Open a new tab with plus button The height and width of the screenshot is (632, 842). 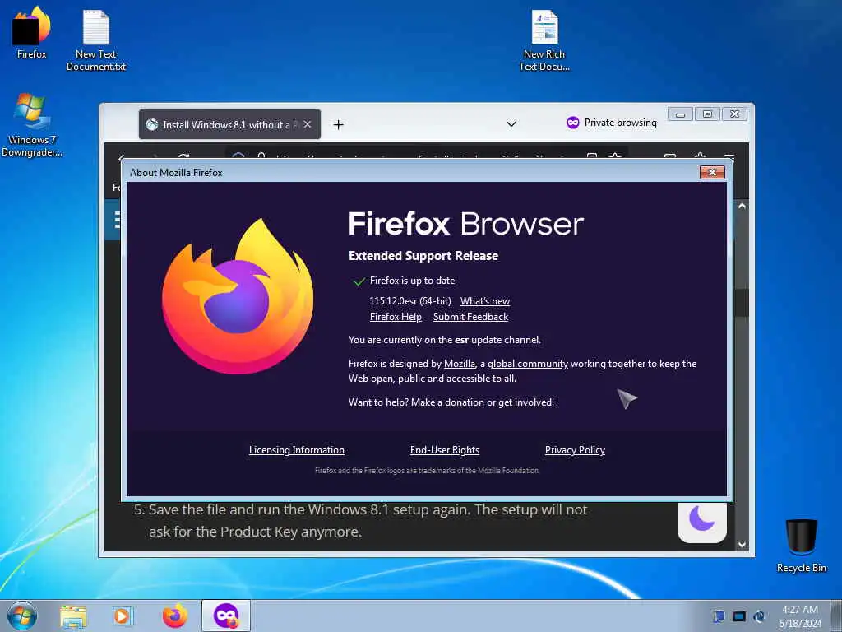[338, 125]
